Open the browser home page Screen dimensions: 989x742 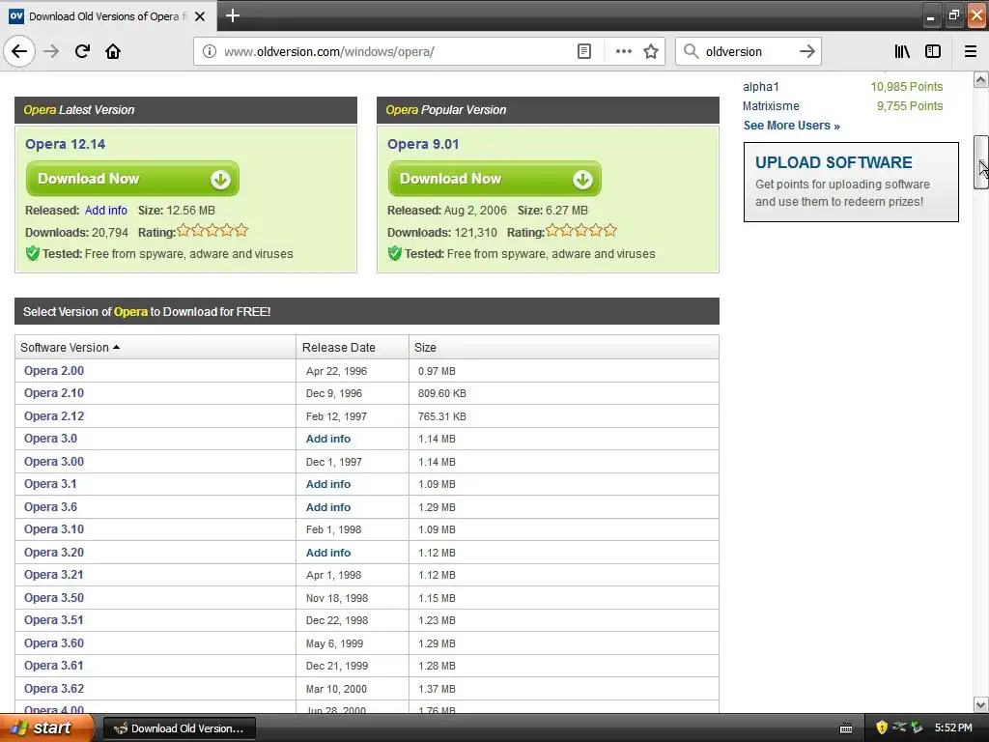(113, 51)
